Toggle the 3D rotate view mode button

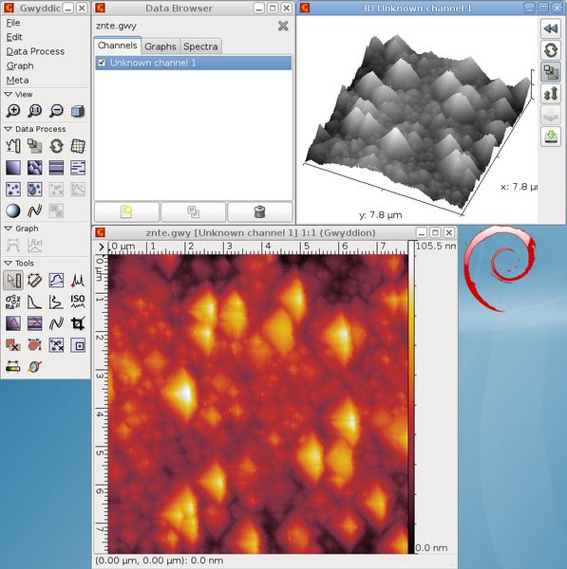[551, 50]
